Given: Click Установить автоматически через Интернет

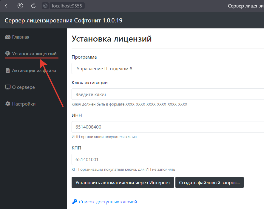Looking at the screenshot, I should [x=122, y=182].
